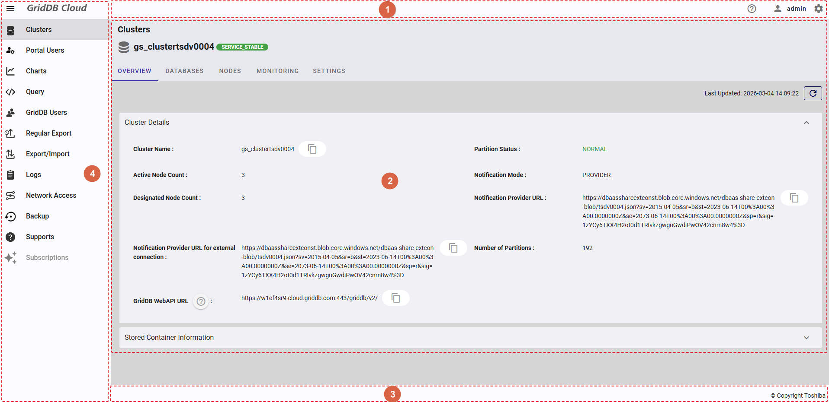Open Portal Users in sidebar

(x=45, y=51)
